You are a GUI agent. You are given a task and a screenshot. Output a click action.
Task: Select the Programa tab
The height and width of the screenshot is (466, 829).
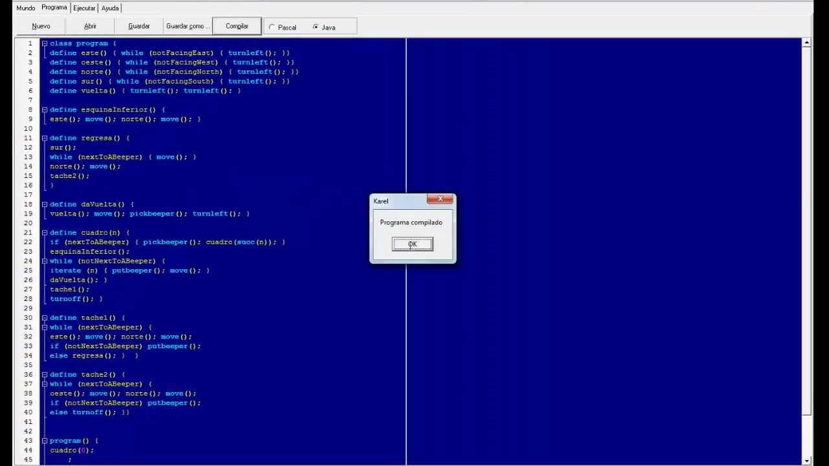click(x=54, y=8)
